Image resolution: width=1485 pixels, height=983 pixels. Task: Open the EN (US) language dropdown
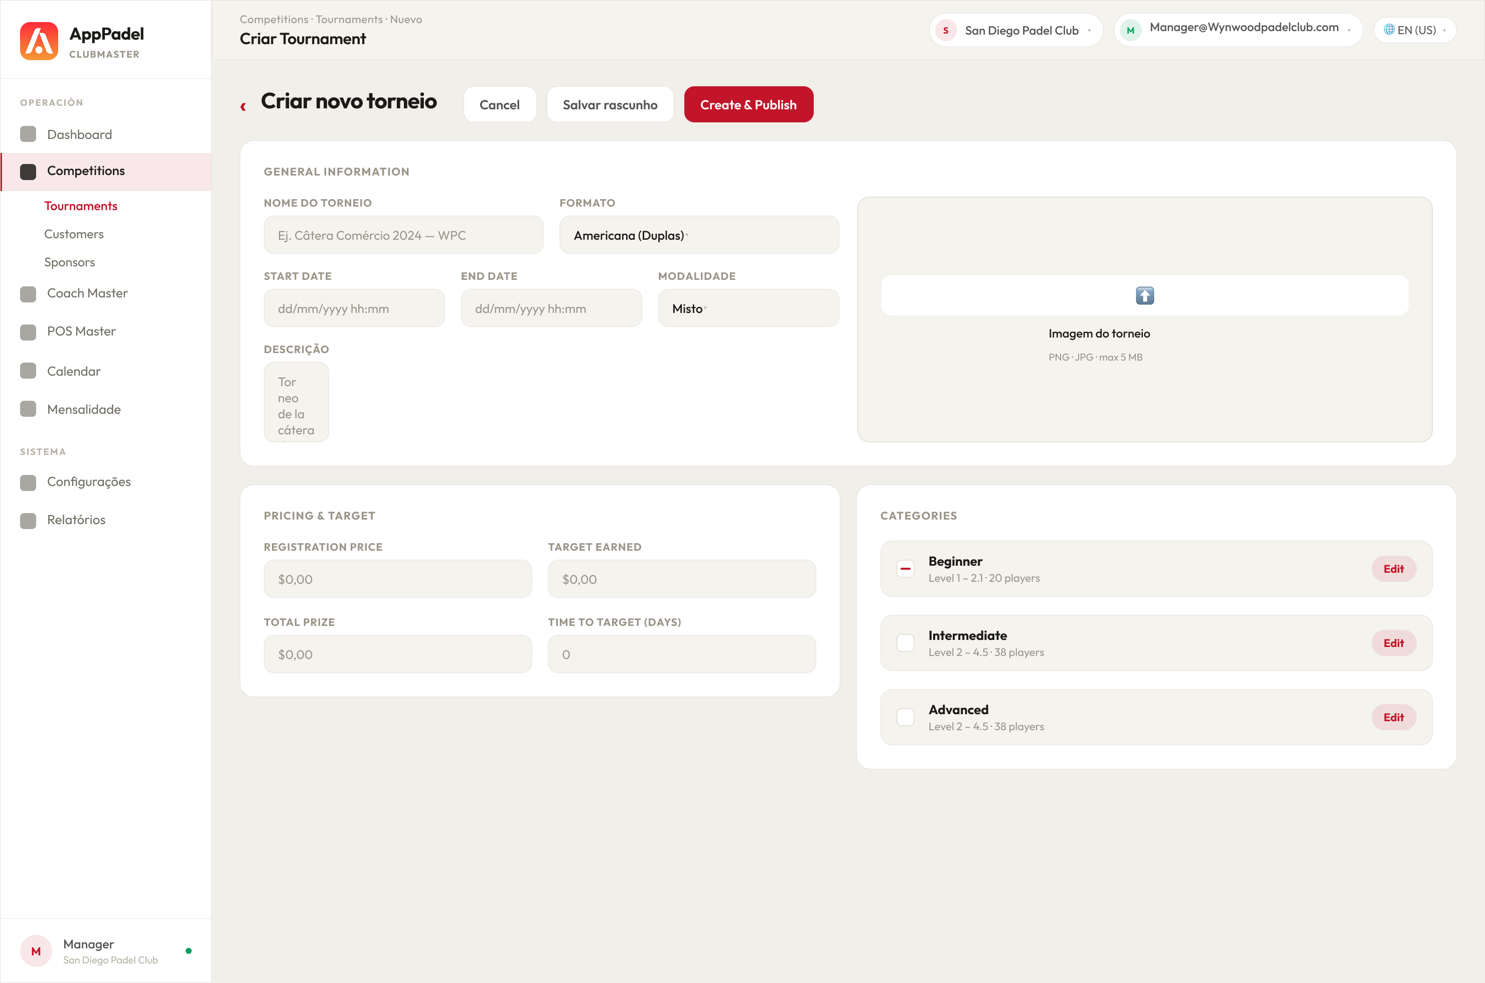pyautogui.click(x=1414, y=30)
